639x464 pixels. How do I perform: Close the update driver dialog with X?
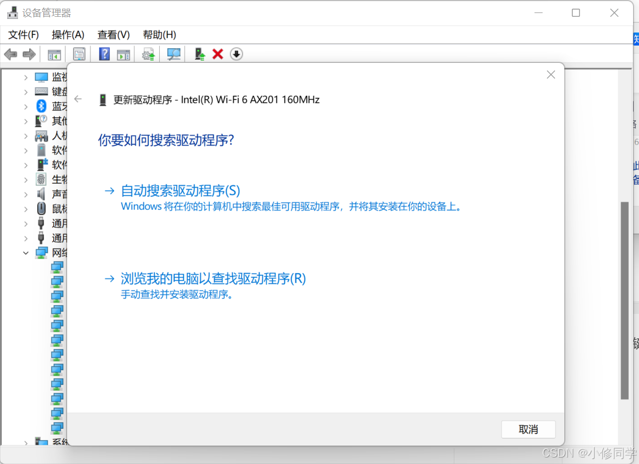[x=551, y=75]
